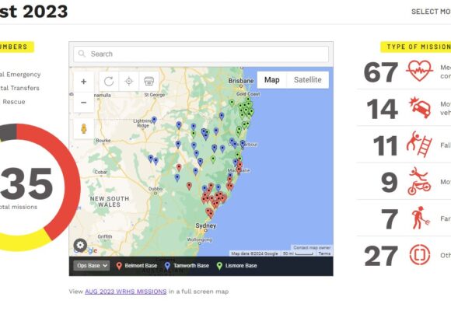Open the Select Month dropdown

431,12
